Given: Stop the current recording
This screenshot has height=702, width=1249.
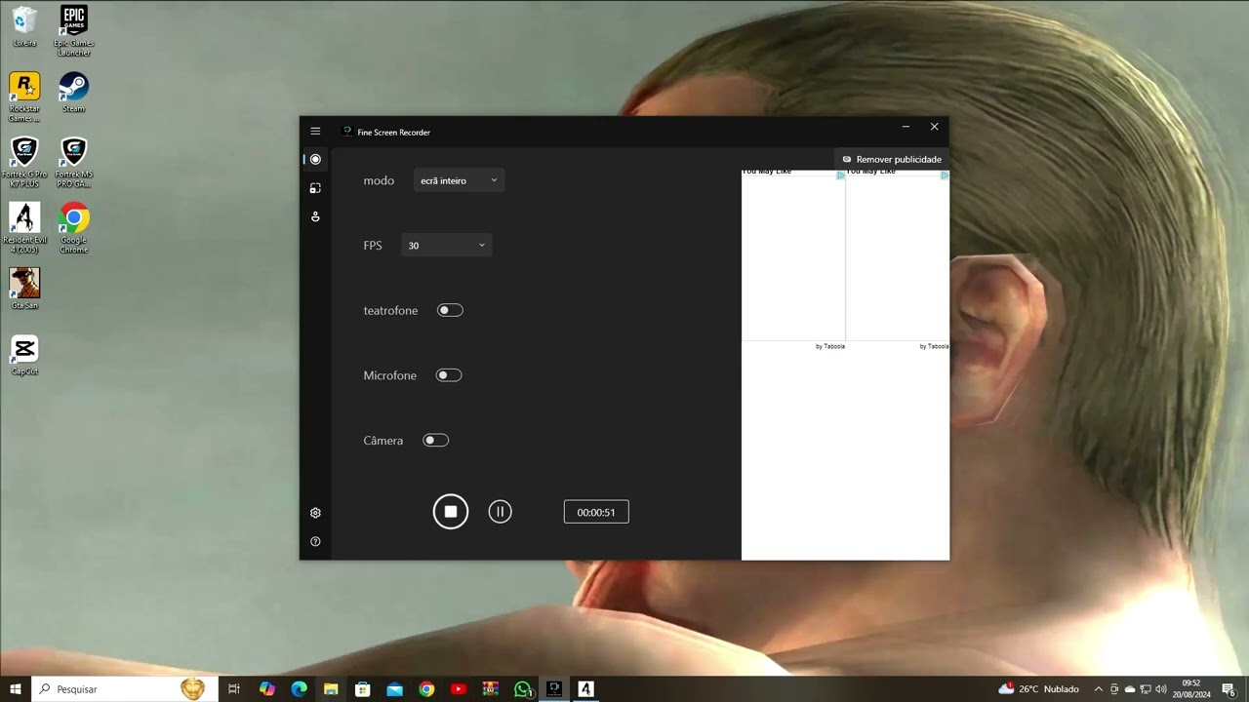Looking at the screenshot, I should (451, 512).
